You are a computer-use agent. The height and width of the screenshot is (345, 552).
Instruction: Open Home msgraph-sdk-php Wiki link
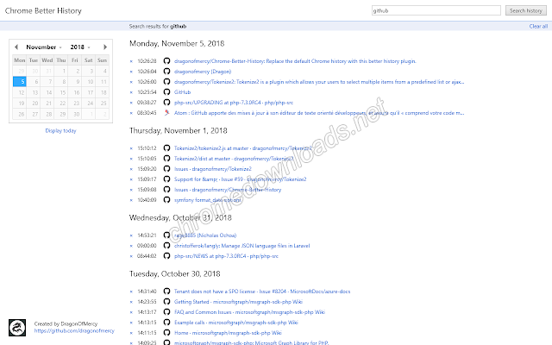pos(228,333)
